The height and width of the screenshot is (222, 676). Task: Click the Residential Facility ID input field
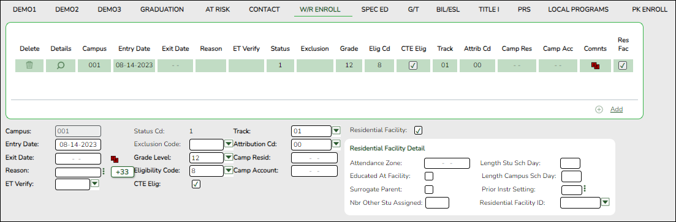click(x=580, y=202)
